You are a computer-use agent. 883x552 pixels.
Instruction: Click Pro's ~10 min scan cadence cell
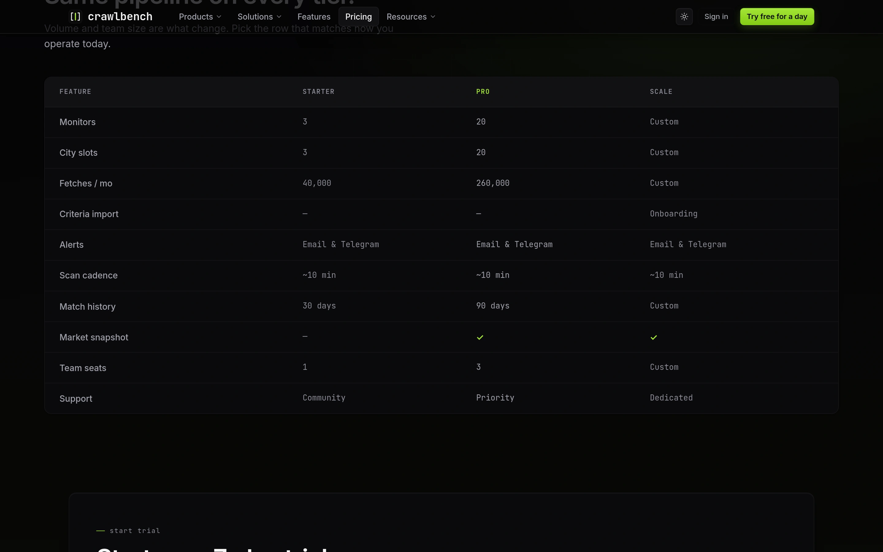pos(493,275)
